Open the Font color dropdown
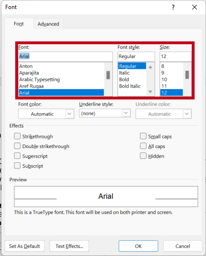The height and width of the screenshot is (256, 206). coord(46,114)
